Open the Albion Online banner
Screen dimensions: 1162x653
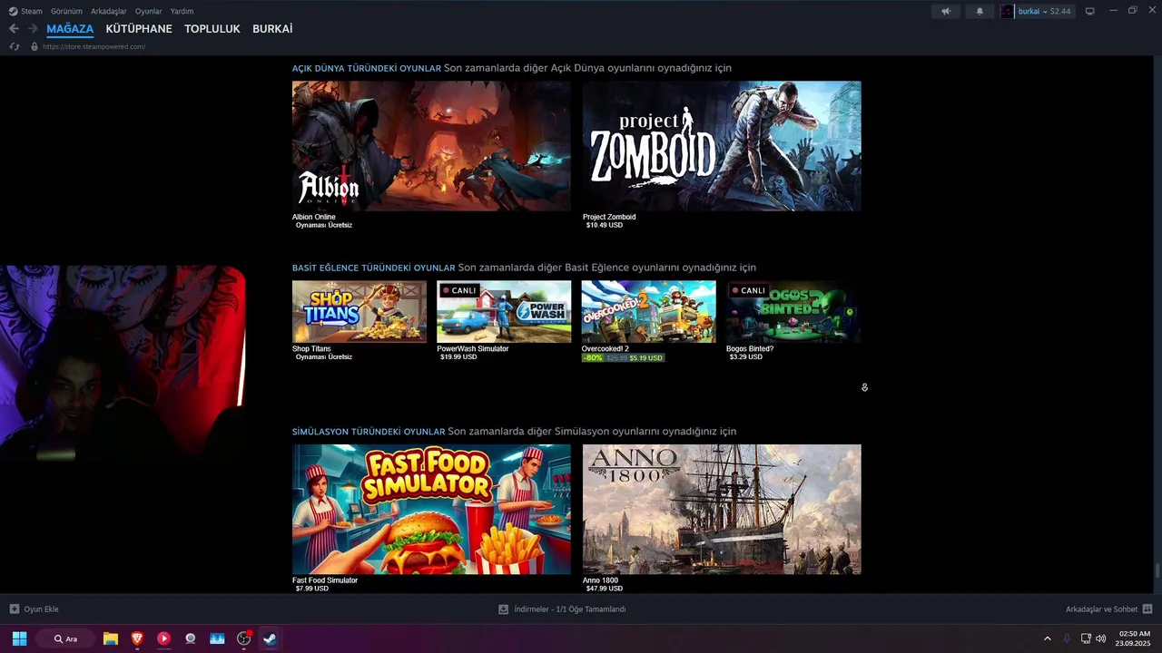[431, 146]
